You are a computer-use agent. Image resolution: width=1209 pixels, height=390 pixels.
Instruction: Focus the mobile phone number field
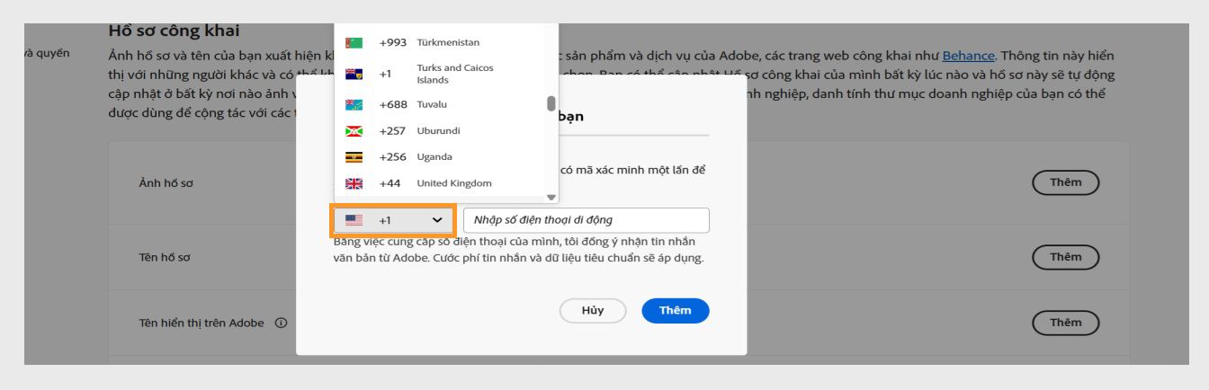click(586, 220)
